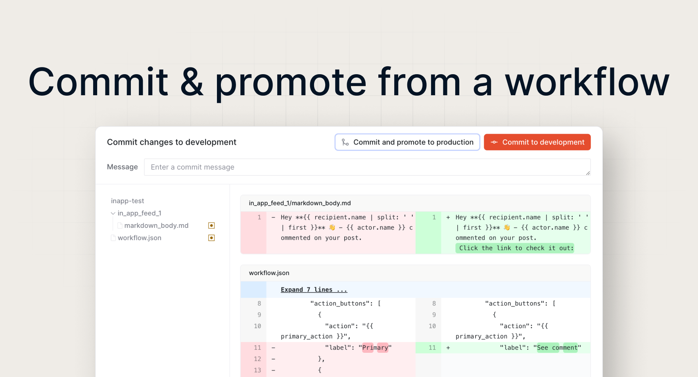Open the in_app_feed_1/markdown_body.md diff header

click(299, 203)
